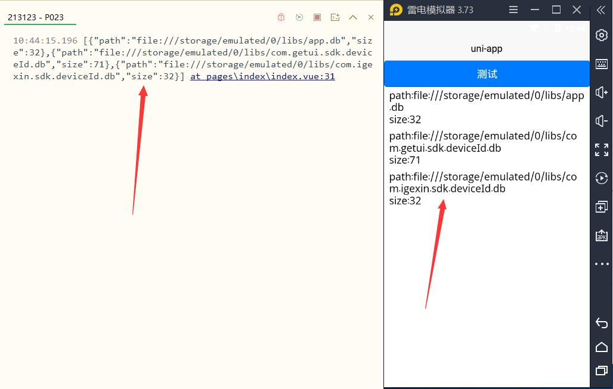Maximize the 雷电模拟器 window
The height and width of the screenshot is (389, 613).
coord(556,10)
